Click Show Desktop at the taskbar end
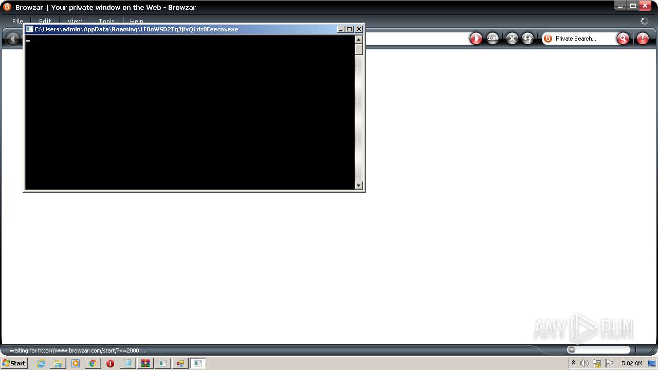 click(652, 363)
